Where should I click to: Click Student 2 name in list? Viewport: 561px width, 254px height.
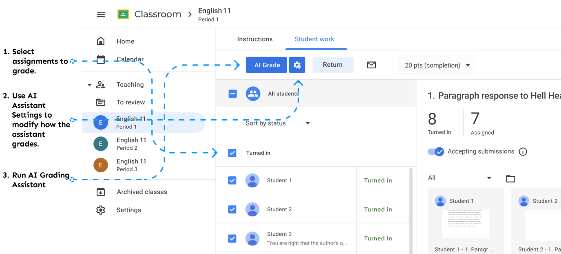pyautogui.click(x=279, y=209)
